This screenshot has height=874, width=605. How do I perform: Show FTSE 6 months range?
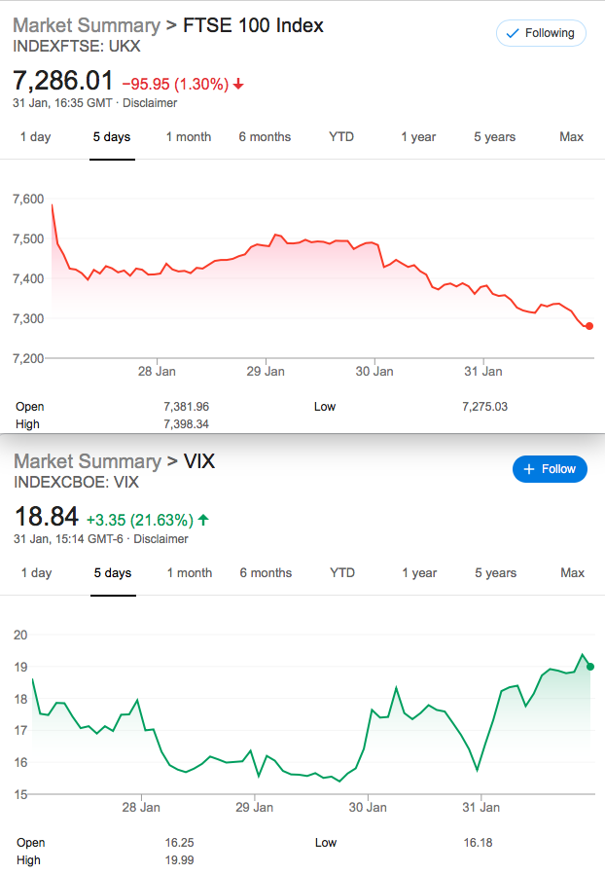[x=265, y=137]
